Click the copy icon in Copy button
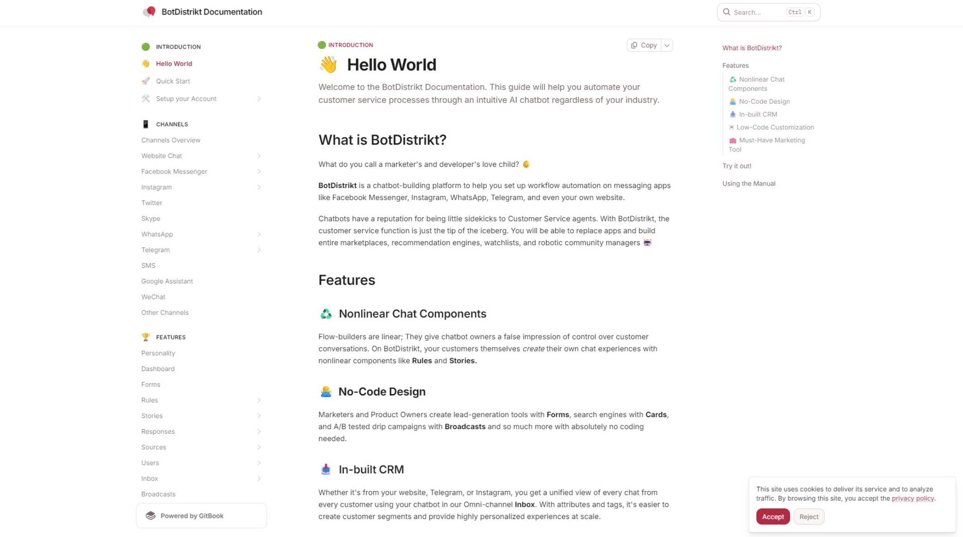This screenshot has width=963, height=537. coord(634,45)
